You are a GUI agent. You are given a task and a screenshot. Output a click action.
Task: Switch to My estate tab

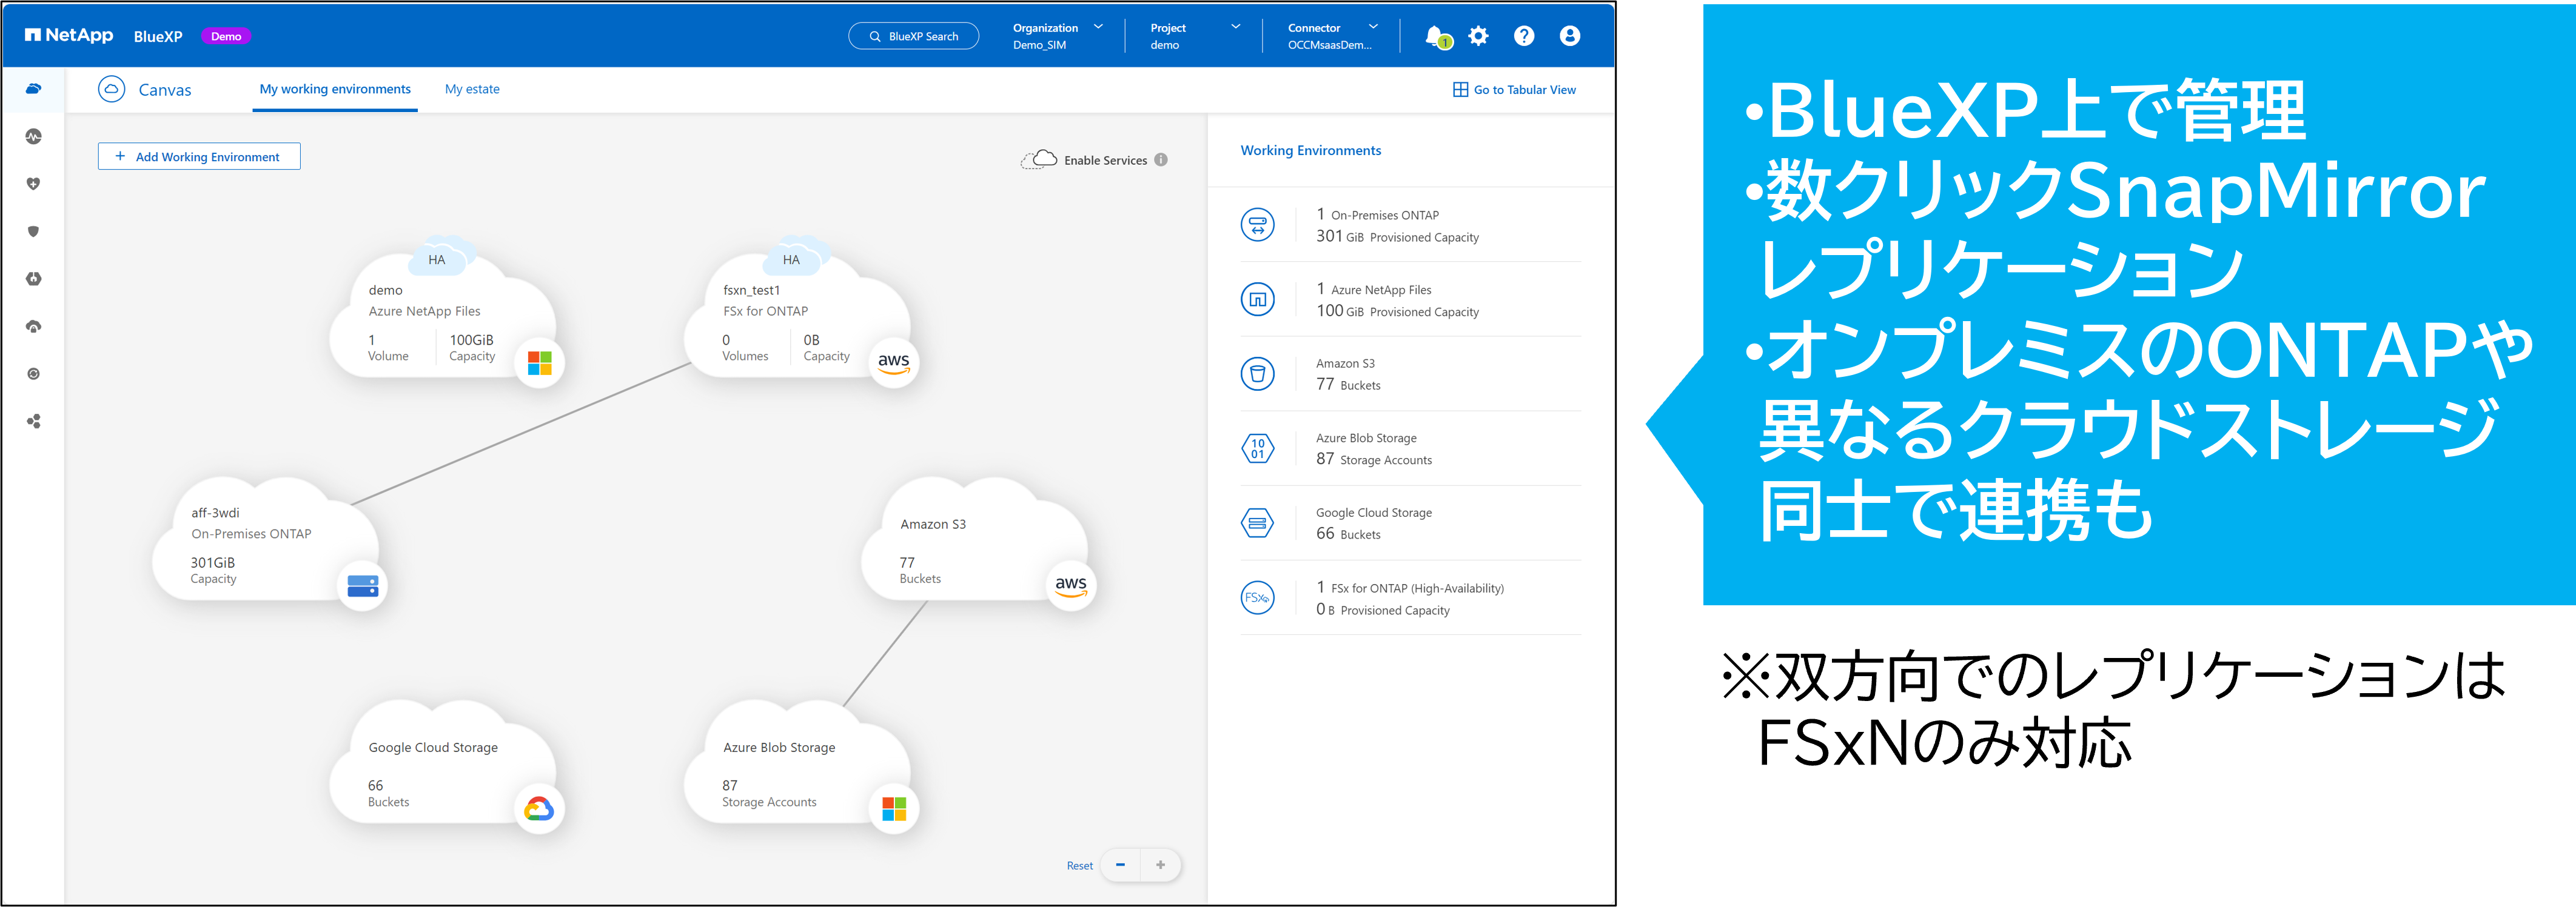point(472,89)
